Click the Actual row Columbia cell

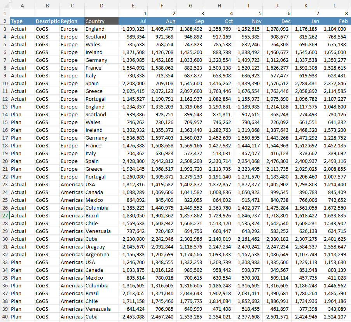click(101, 208)
